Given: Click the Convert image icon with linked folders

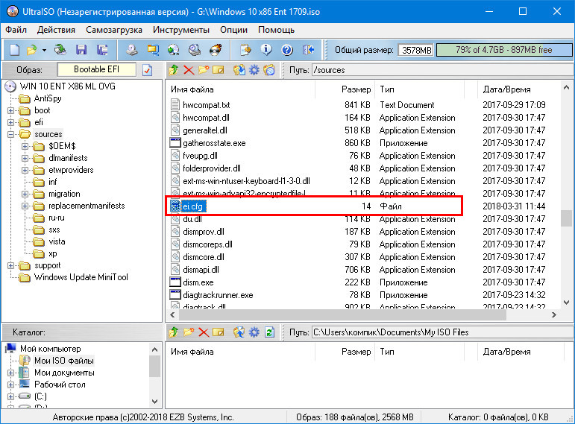Looking at the screenshot, I should [x=153, y=50].
